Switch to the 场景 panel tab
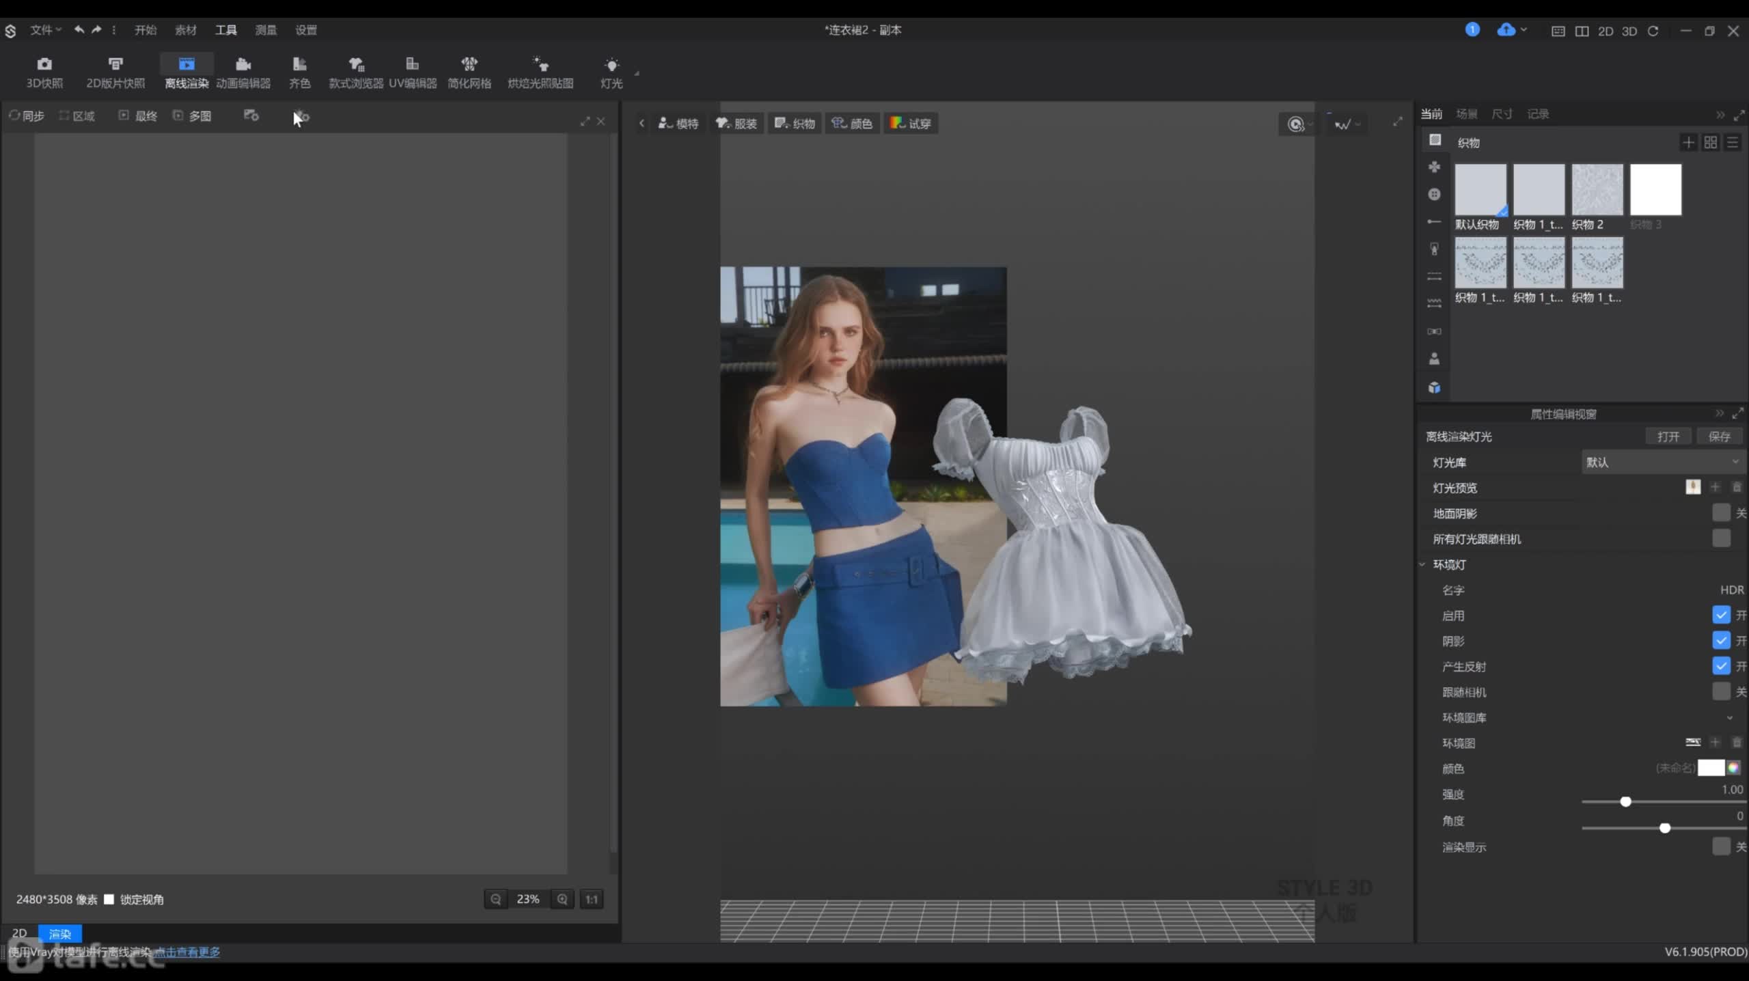The image size is (1749, 981). click(x=1467, y=113)
